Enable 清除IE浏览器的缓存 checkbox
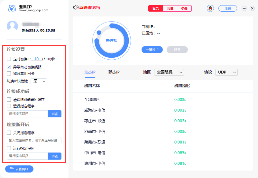 9,100
